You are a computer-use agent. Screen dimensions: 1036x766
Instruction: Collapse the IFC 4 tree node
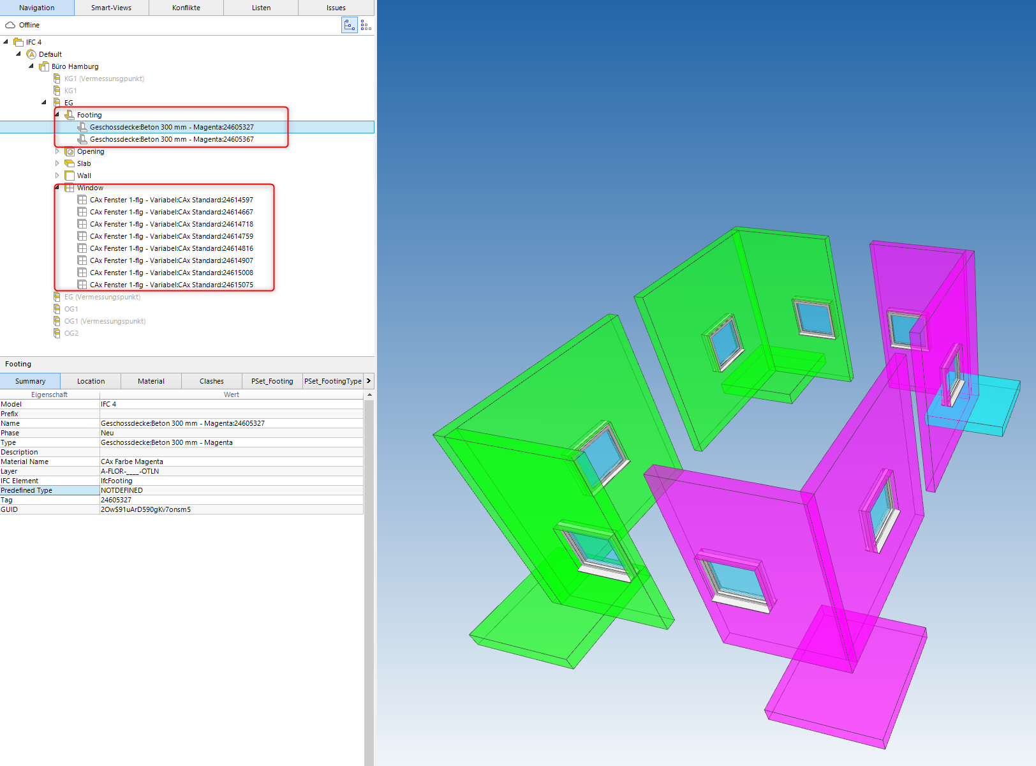click(6, 42)
